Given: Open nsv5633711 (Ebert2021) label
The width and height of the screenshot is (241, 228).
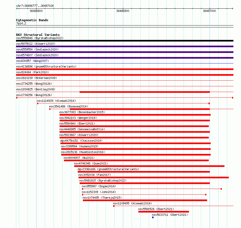Looking at the screenshot, I should [x=170, y=215].
